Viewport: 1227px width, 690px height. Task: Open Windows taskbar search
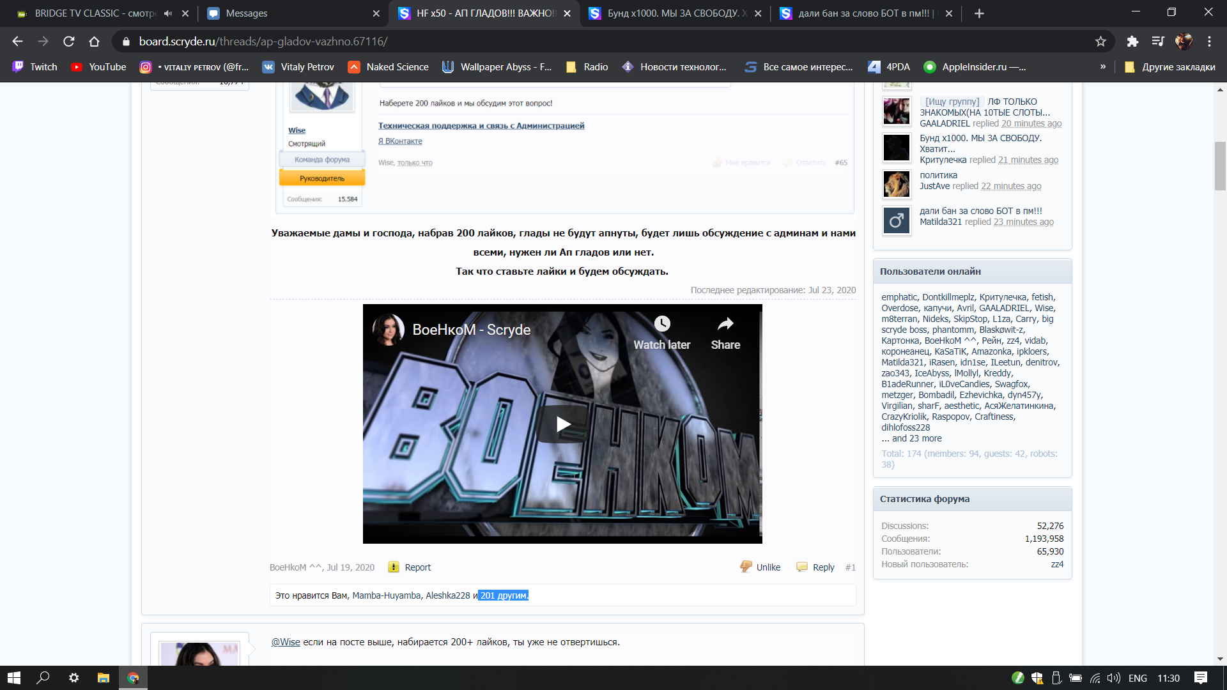pos(43,678)
